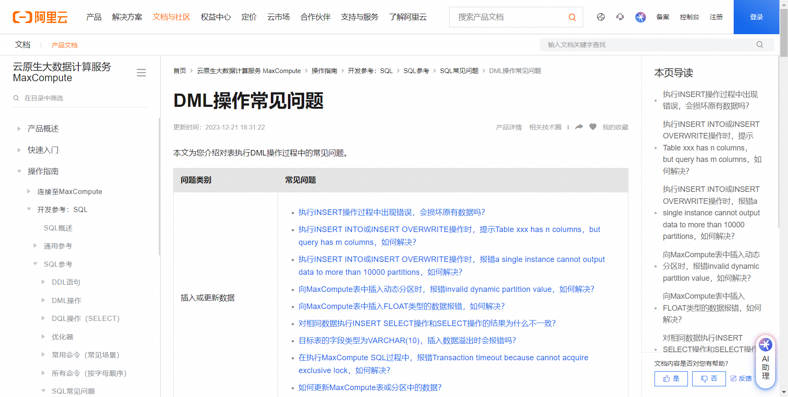Expand DML操作 tree node
Viewport: 788px width, 397px height.
pos(43,300)
